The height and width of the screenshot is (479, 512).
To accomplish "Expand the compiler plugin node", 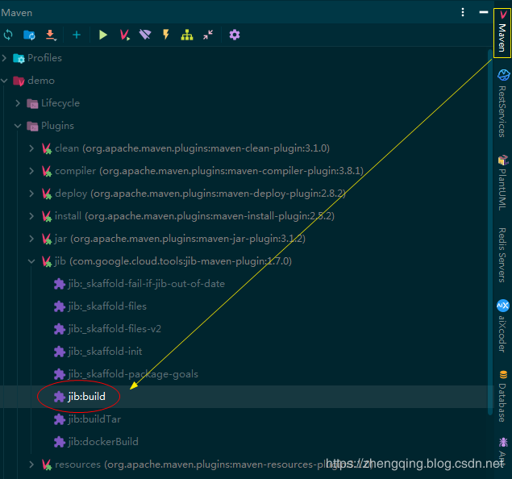I will pyautogui.click(x=31, y=171).
